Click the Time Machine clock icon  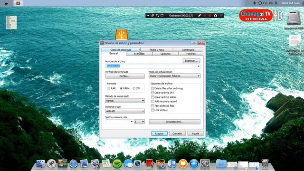tap(260, 3)
